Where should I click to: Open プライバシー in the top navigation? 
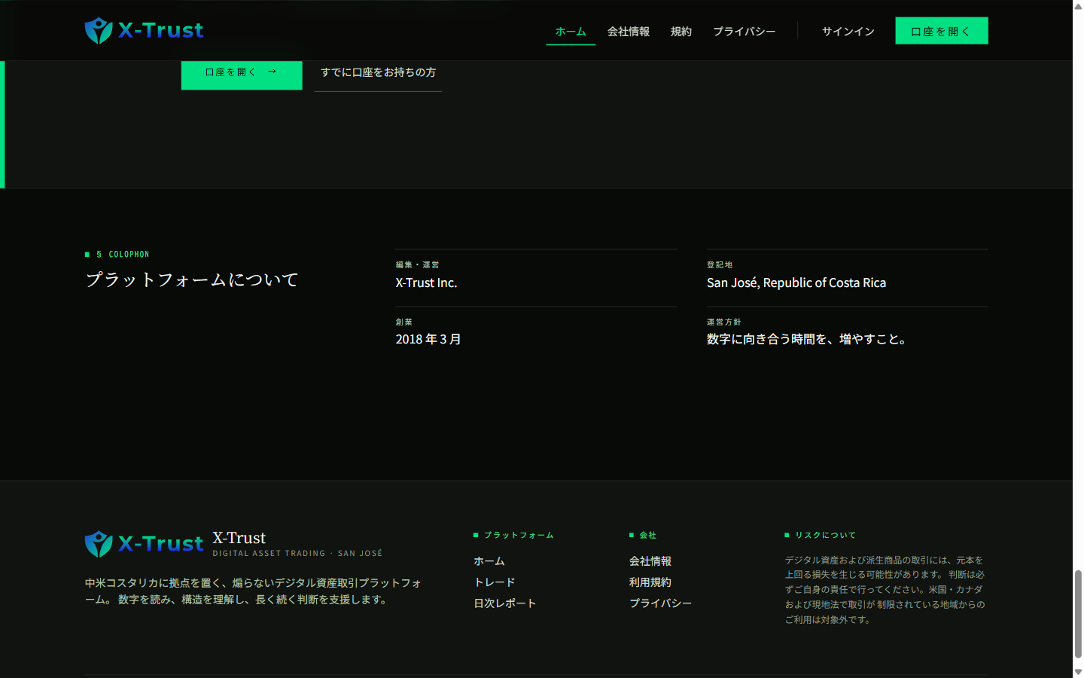[744, 31]
